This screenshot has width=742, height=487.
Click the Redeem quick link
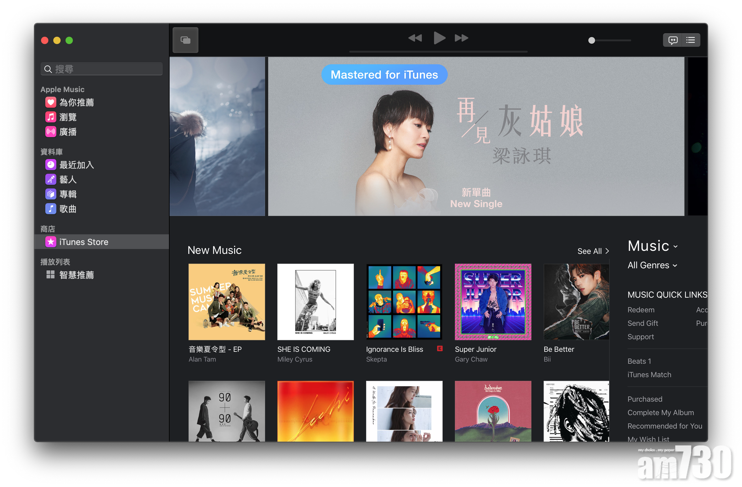(x=641, y=310)
